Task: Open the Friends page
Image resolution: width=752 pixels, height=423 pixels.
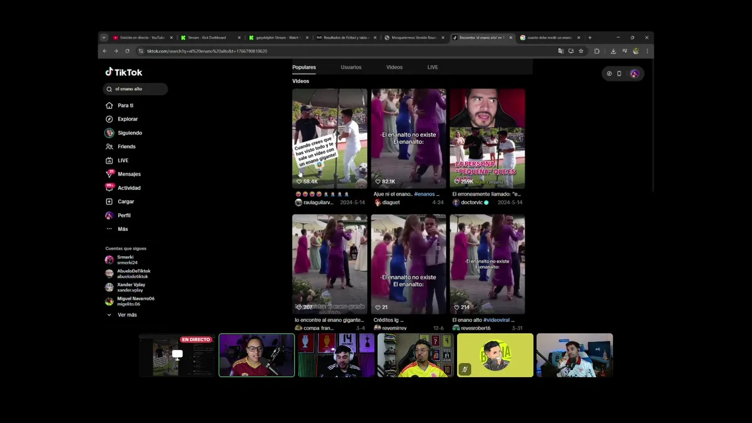Action: pos(126,146)
